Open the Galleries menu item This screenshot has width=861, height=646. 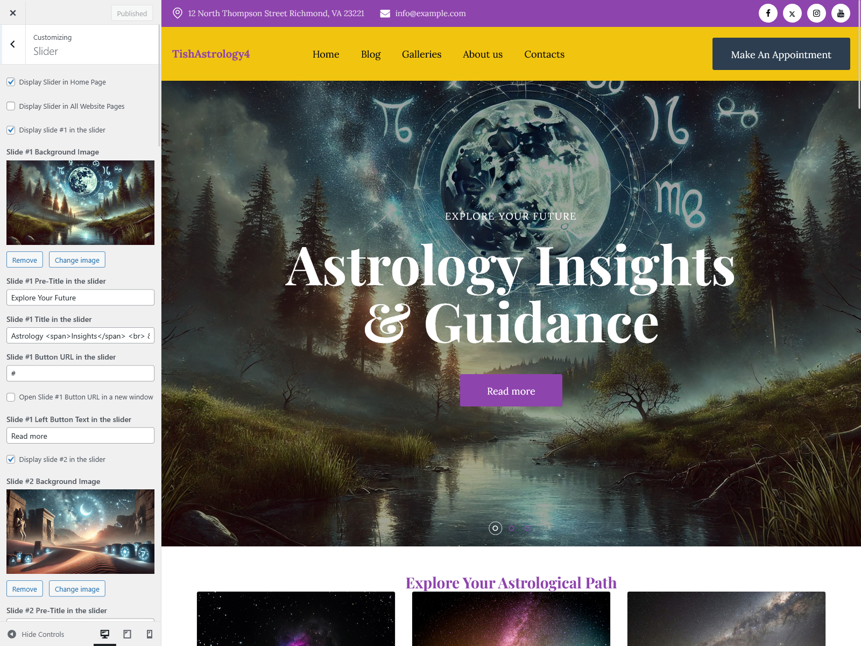[x=421, y=54]
